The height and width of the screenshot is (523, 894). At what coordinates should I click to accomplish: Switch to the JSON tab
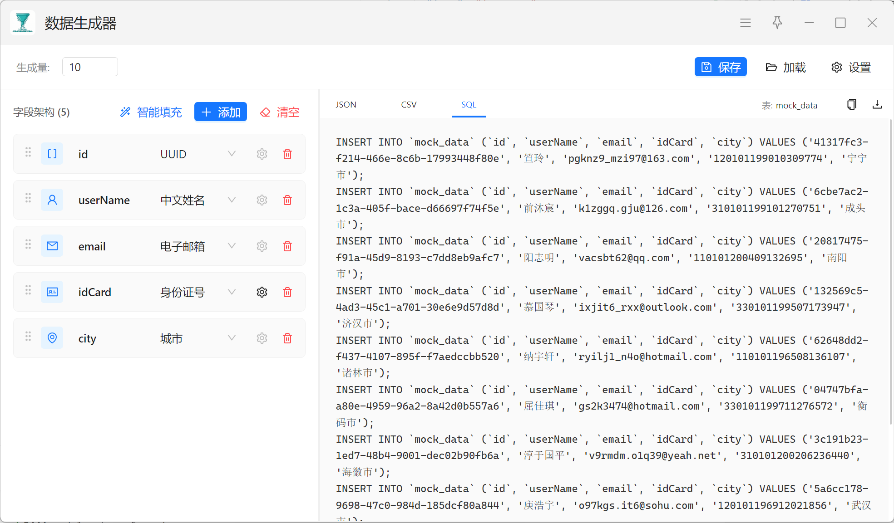coord(346,105)
